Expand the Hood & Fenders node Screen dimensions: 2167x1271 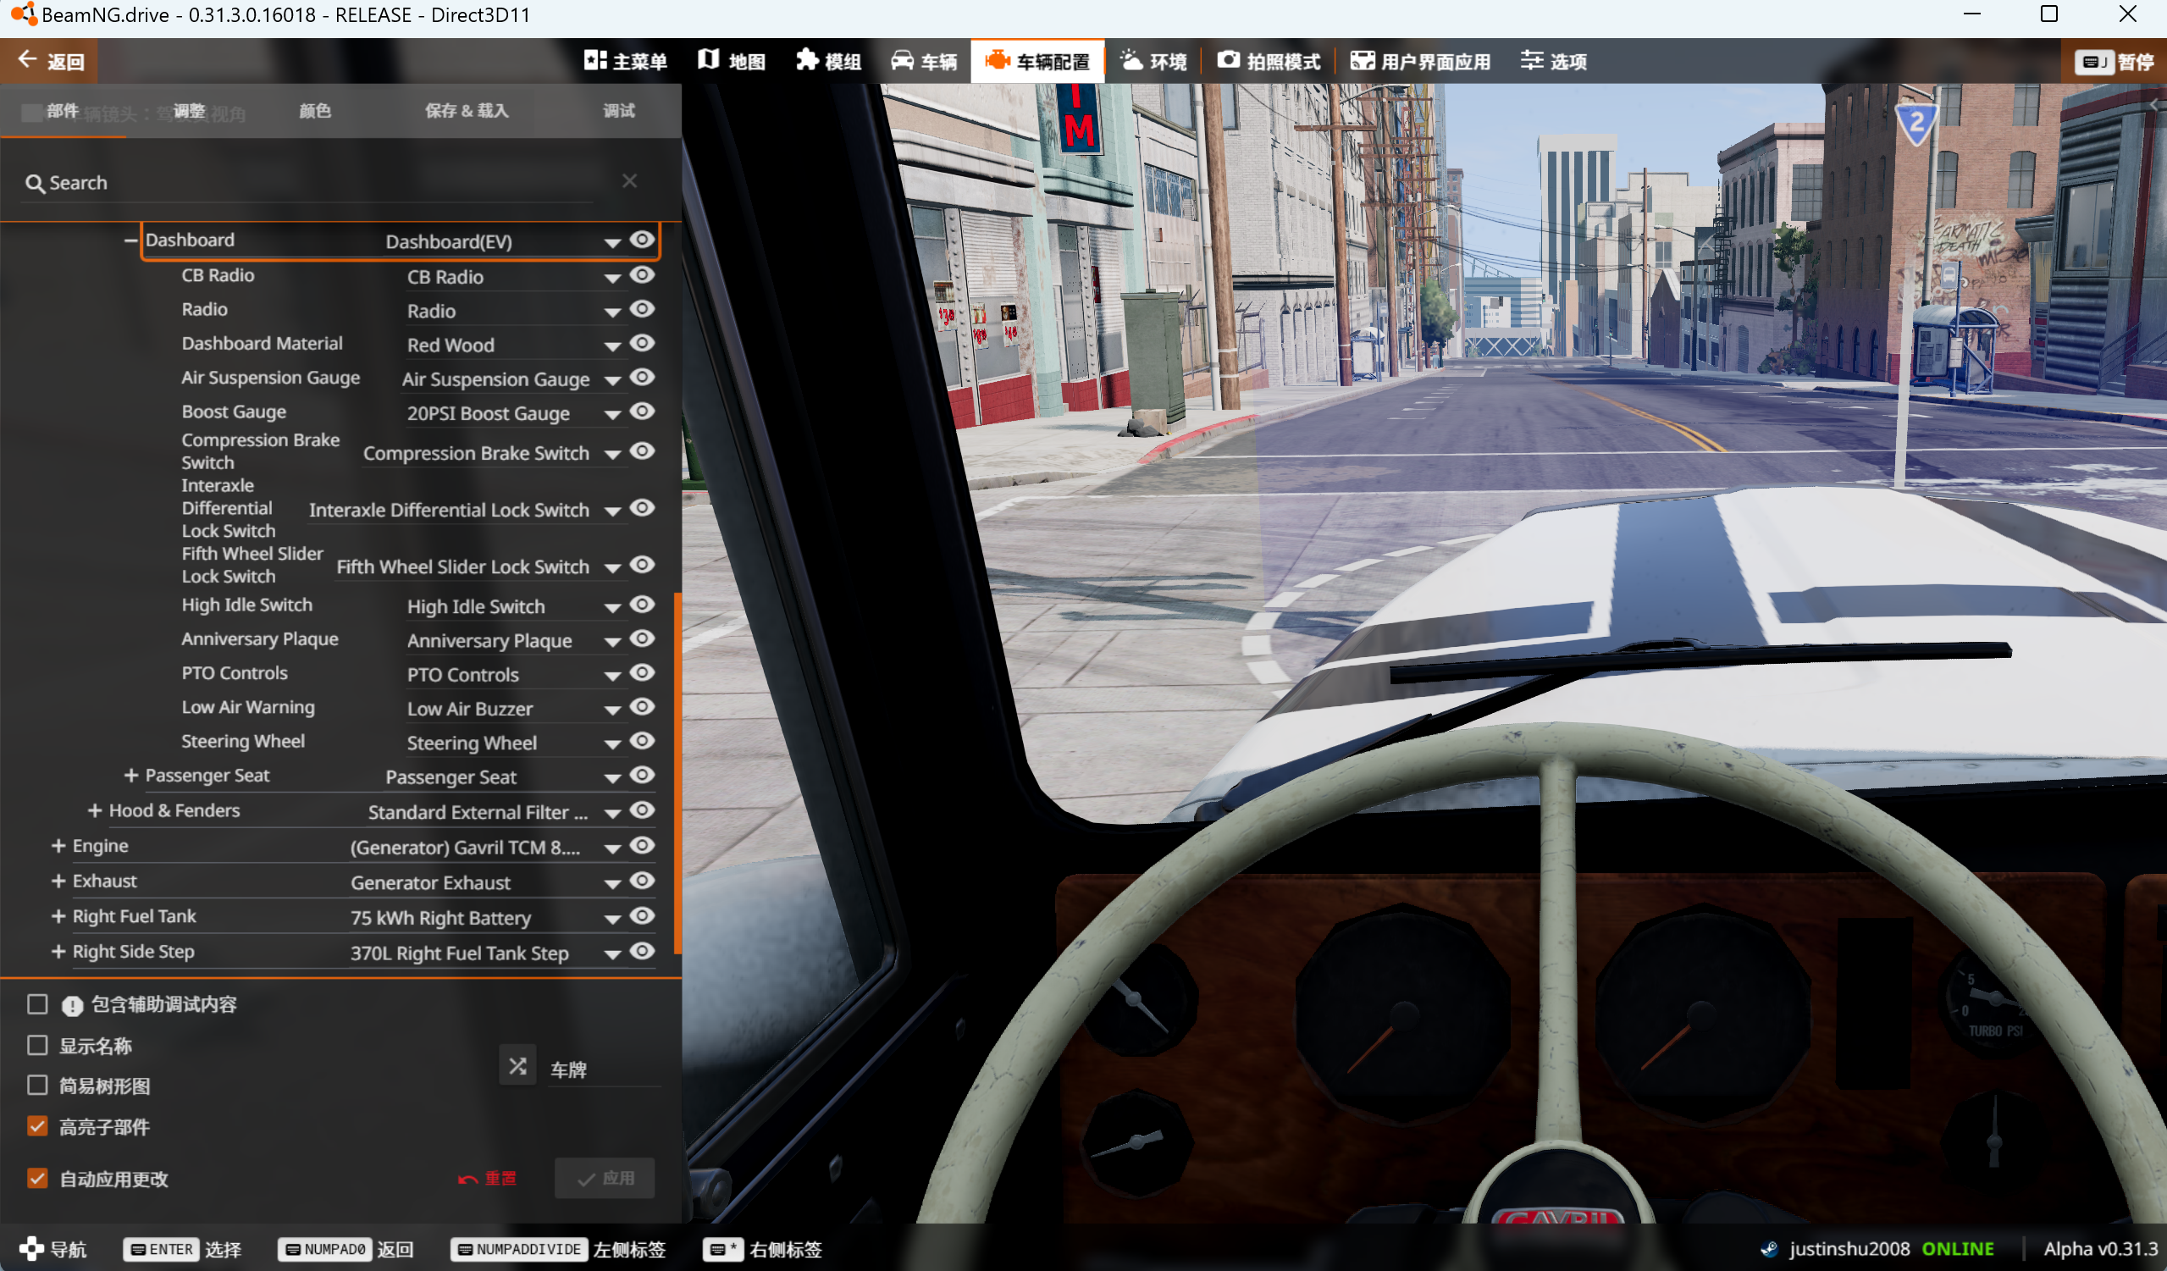(x=95, y=811)
